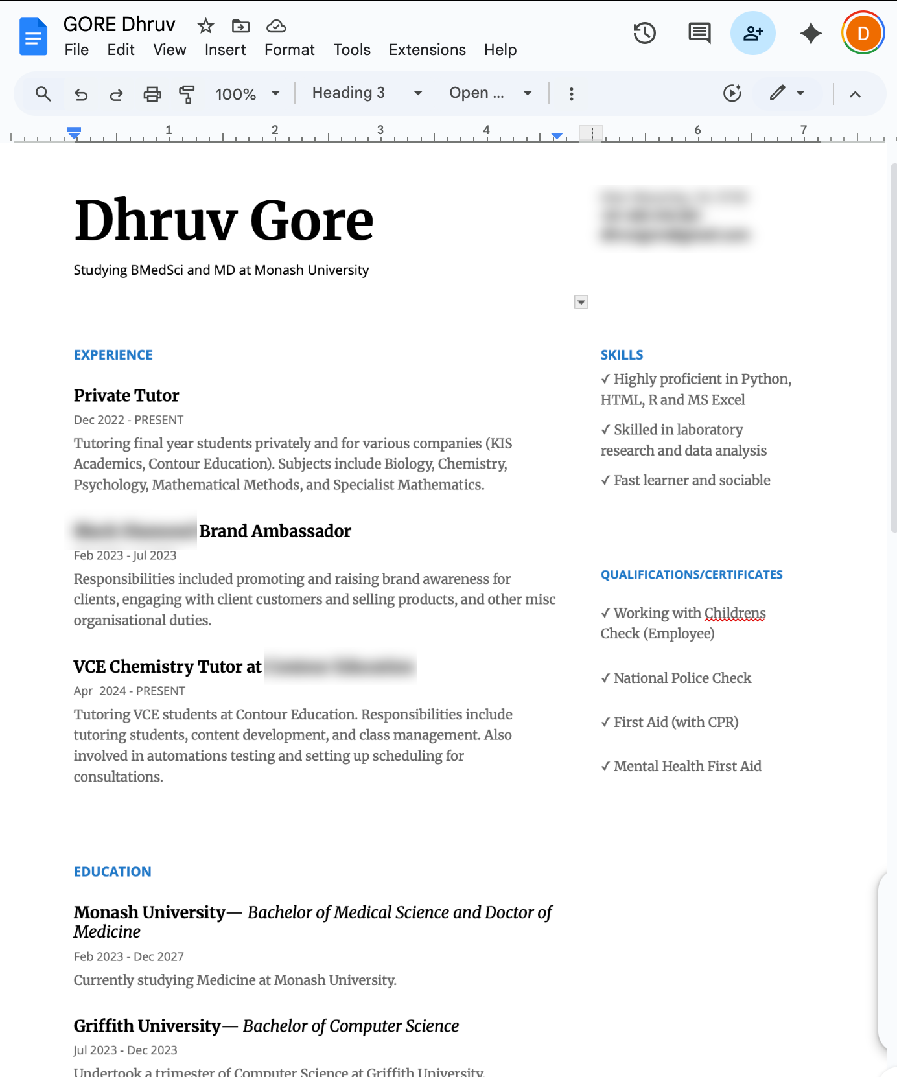The height and width of the screenshot is (1077, 897).
Task: Select the paint format tool
Action: pos(187,94)
